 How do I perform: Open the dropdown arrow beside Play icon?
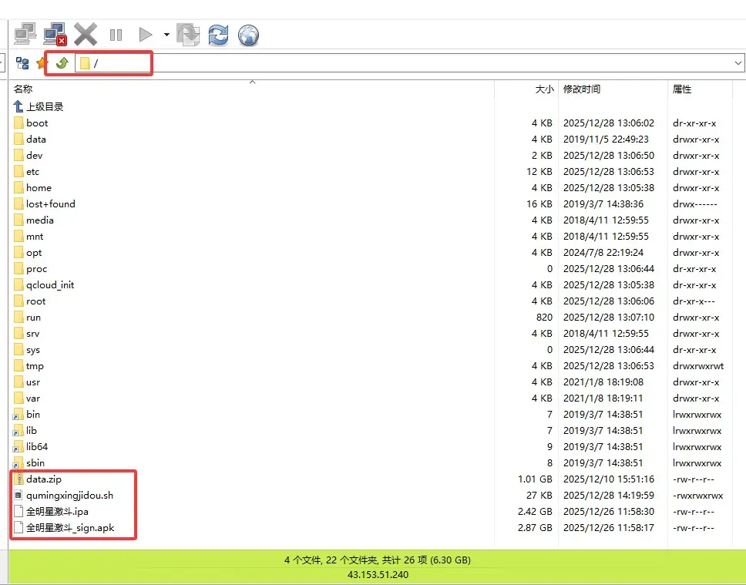point(166,35)
